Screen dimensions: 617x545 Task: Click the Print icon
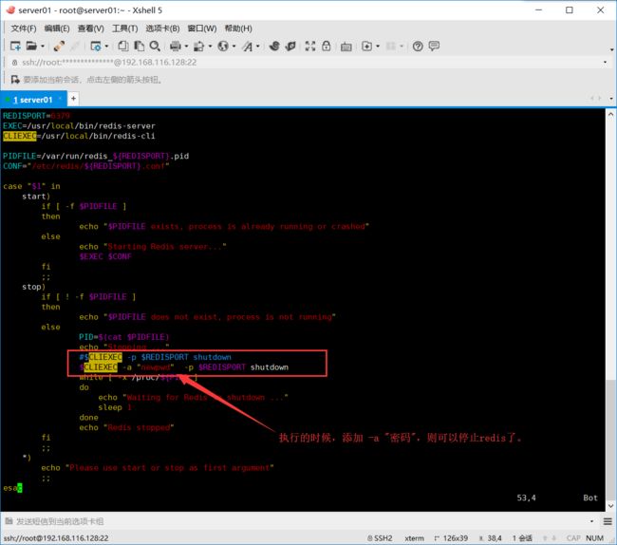tap(175, 46)
